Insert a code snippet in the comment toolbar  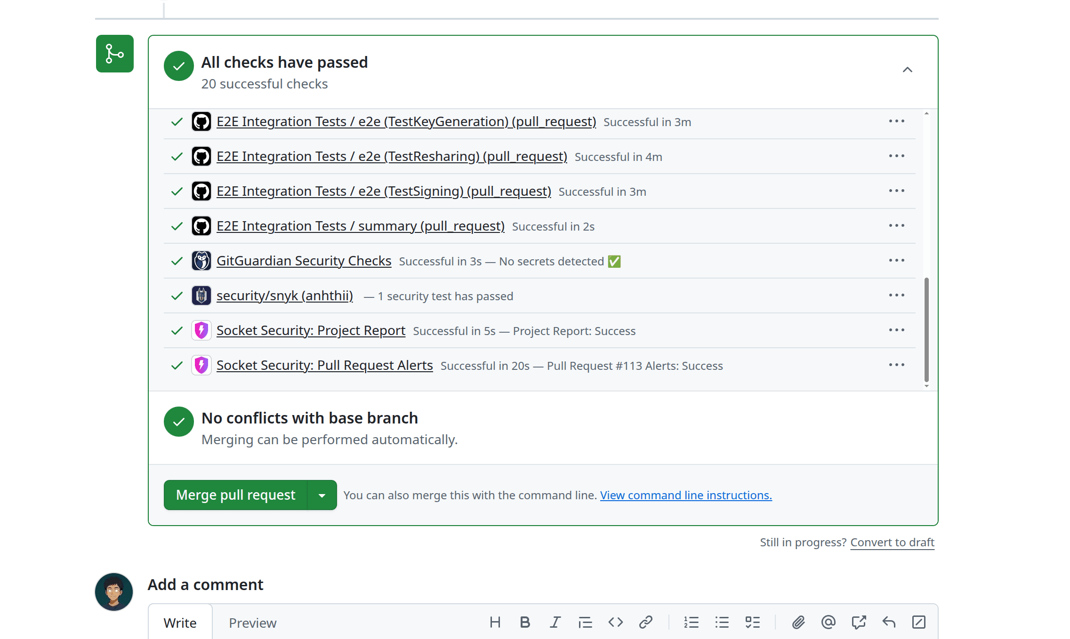click(615, 622)
